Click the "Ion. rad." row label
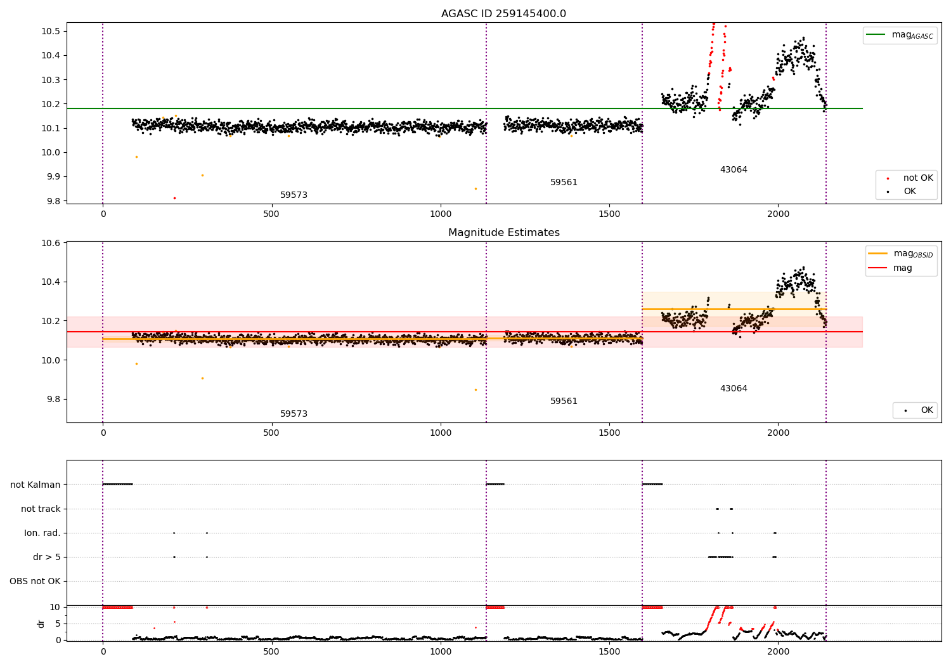Screen dimensions: 951x666 42,533
